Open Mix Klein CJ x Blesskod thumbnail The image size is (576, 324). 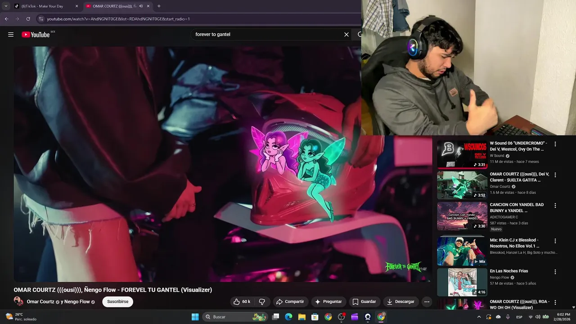(462, 251)
